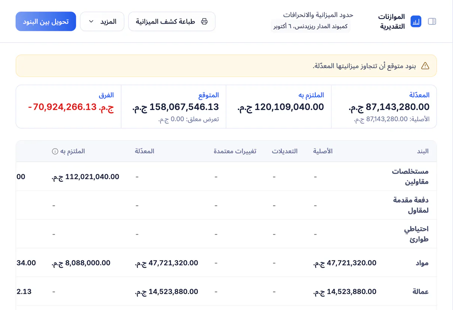This screenshot has width=453, height=310.
Task: Click the الملتزم به table column header
Action: [73, 151]
